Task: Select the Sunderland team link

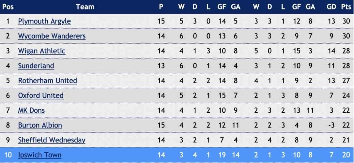Action: (x=36, y=66)
